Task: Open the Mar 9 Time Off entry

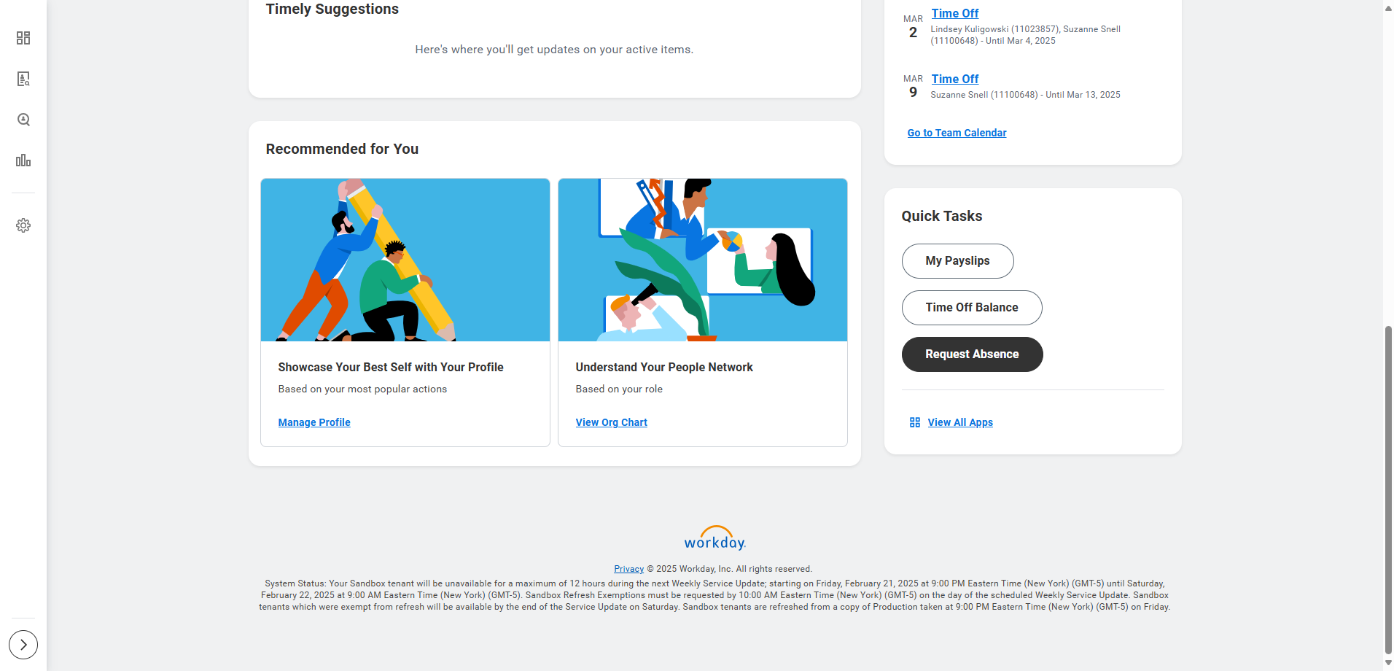Action: click(x=954, y=79)
